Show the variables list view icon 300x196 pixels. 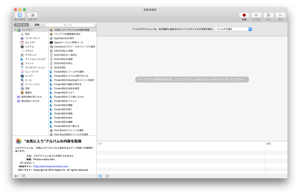(108, 176)
